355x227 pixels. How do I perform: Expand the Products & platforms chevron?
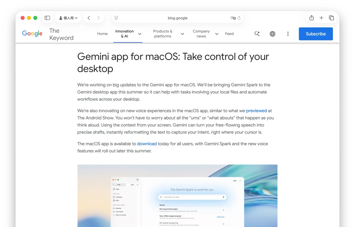[x=182, y=34]
